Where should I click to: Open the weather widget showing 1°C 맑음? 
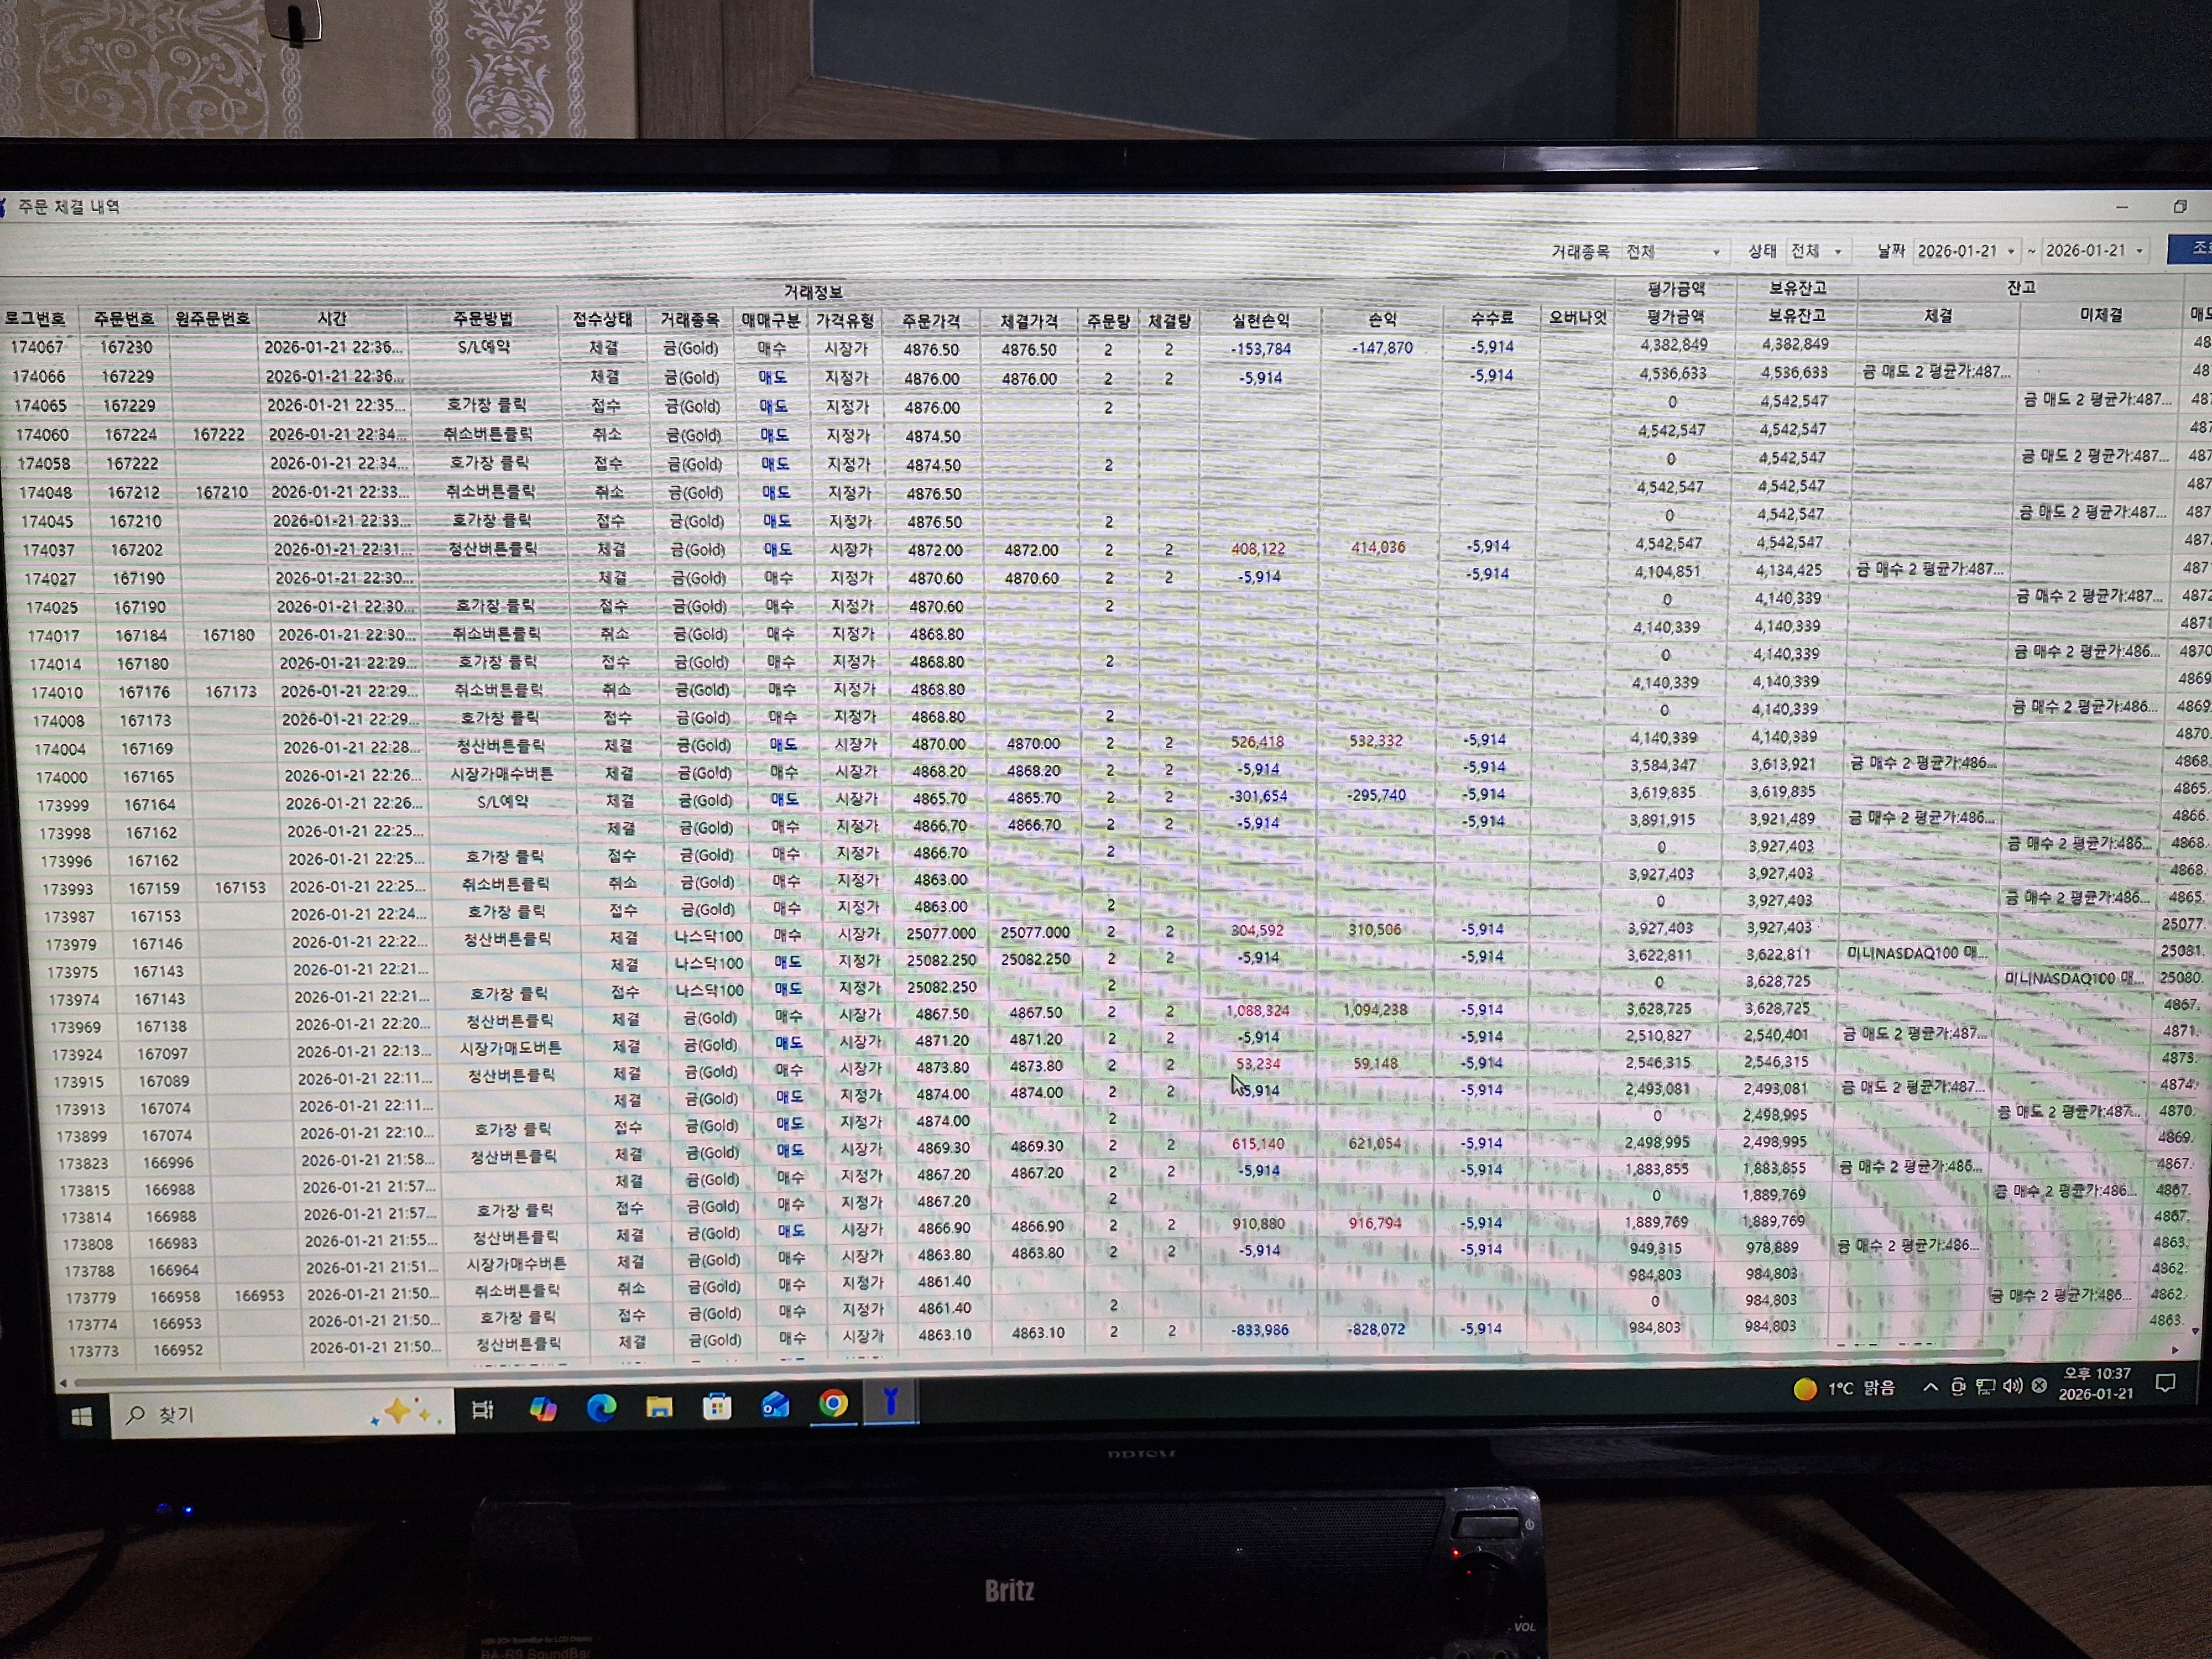(1844, 1388)
